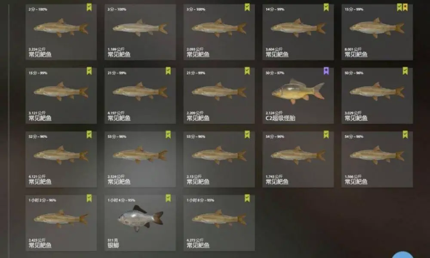430x258 pixels.
Task: Click the green bookmark on the 4.272公斤 card
Action: 247,198
